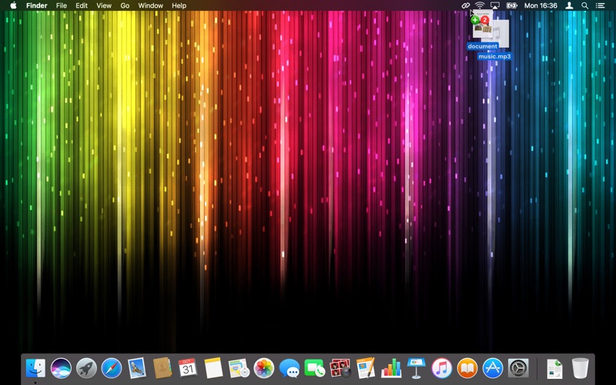Open the Photos app in Dock
The height and width of the screenshot is (385, 616).
(x=264, y=369)
